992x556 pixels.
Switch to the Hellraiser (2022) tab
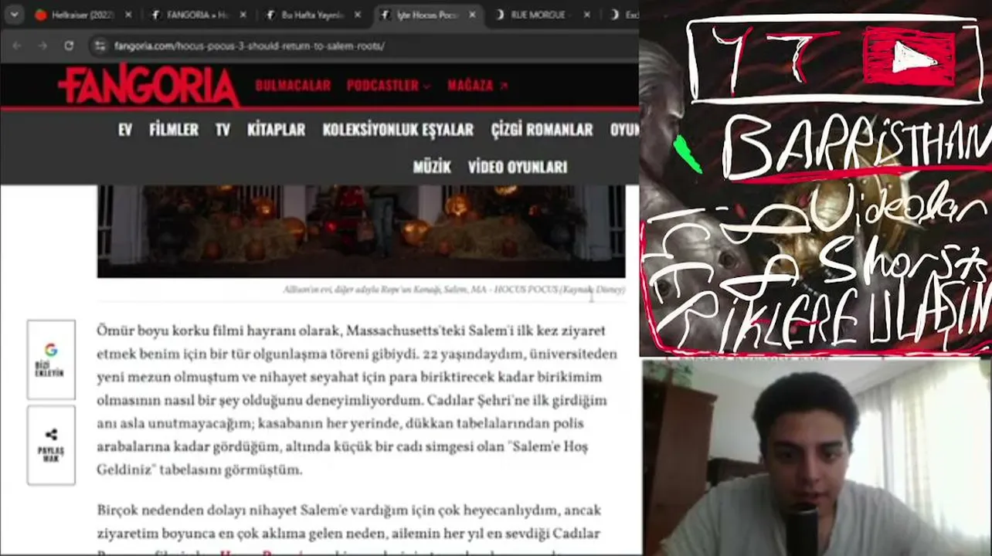[x=83, y=15]
